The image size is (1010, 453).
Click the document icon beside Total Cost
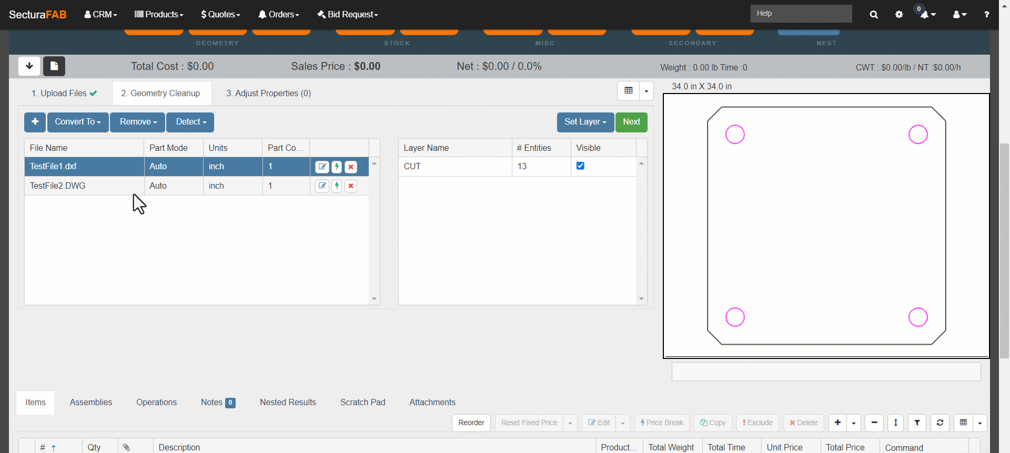click(54, 66)
